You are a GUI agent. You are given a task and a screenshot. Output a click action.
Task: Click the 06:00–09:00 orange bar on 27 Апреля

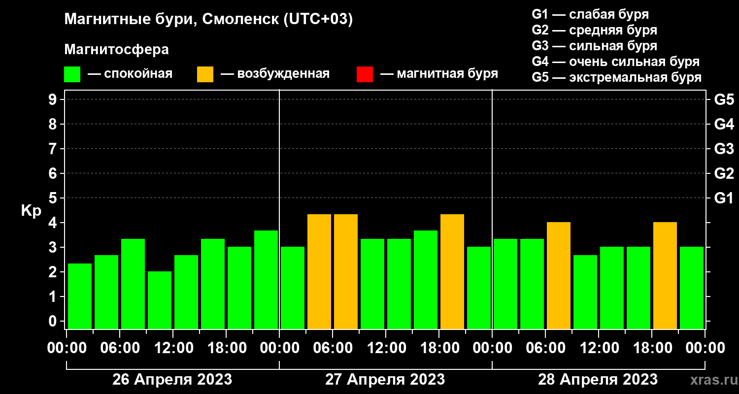[x=346, y=271]
